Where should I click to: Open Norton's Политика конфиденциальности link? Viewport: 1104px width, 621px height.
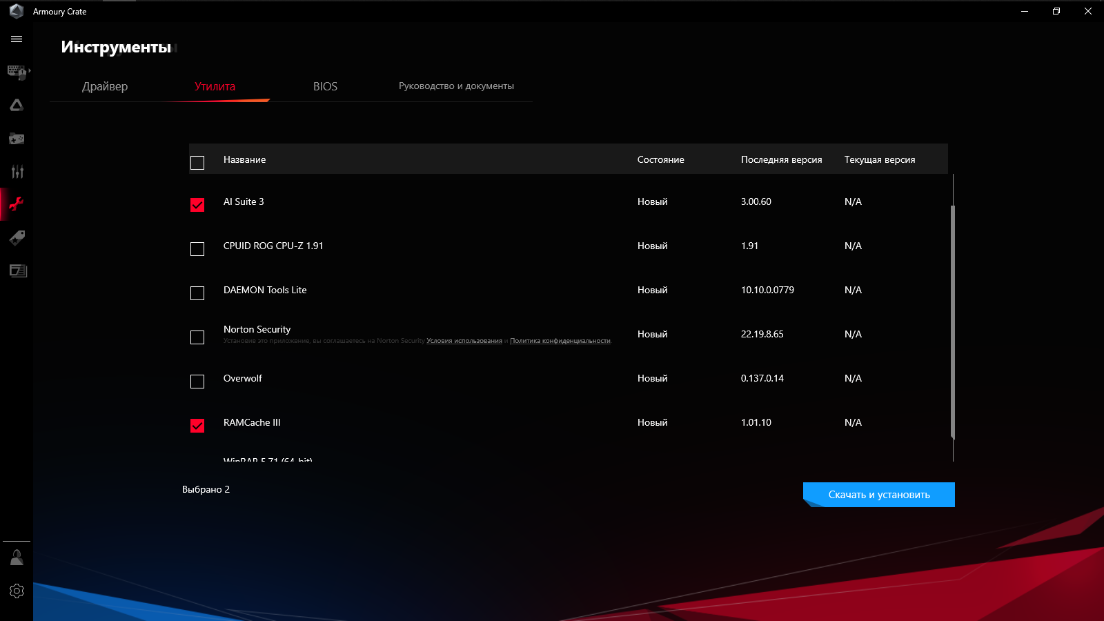(560, 341)
